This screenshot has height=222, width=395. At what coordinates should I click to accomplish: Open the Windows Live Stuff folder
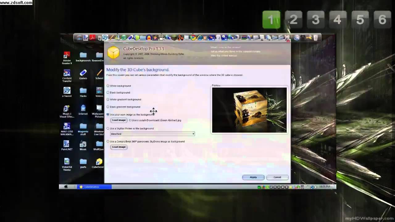click(99, 129)
